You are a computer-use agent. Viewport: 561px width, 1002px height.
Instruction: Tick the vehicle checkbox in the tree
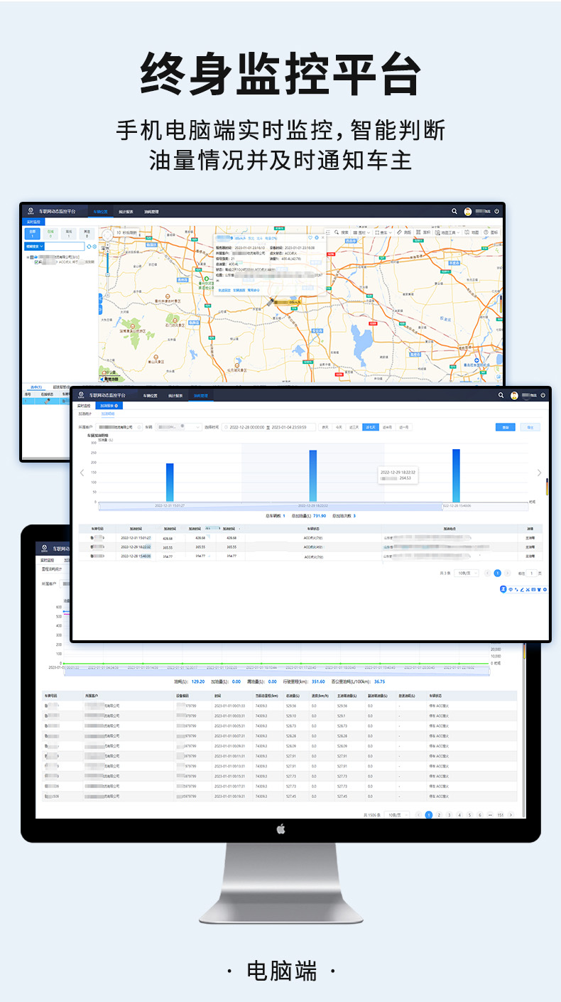click(x=36, y=262)
